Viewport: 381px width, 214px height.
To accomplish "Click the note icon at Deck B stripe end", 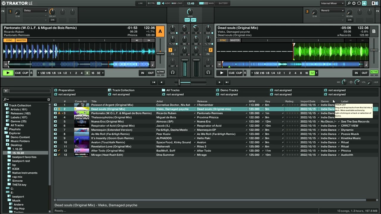I will point(366,64).
